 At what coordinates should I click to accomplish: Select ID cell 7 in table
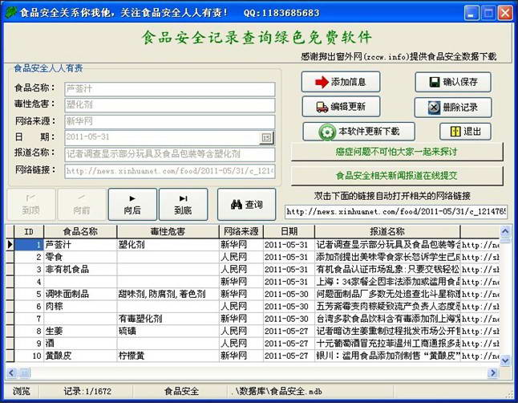29,319
